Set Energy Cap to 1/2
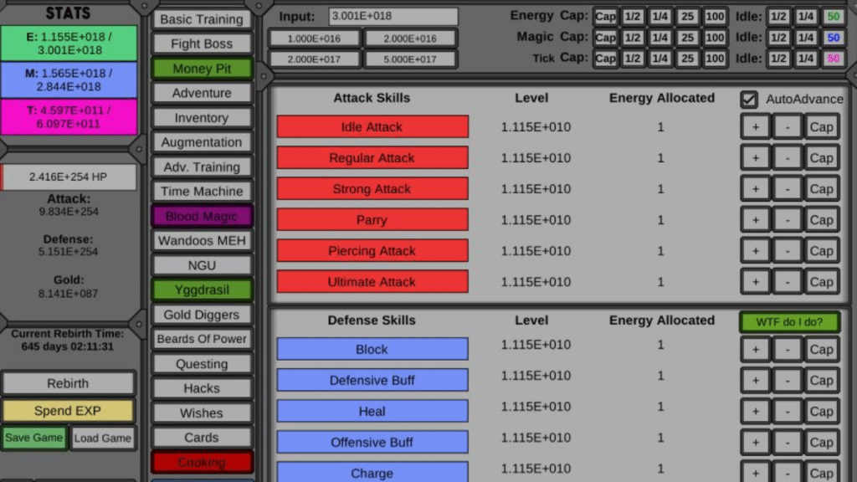This screenshot has height=482, width=857. 633,17
